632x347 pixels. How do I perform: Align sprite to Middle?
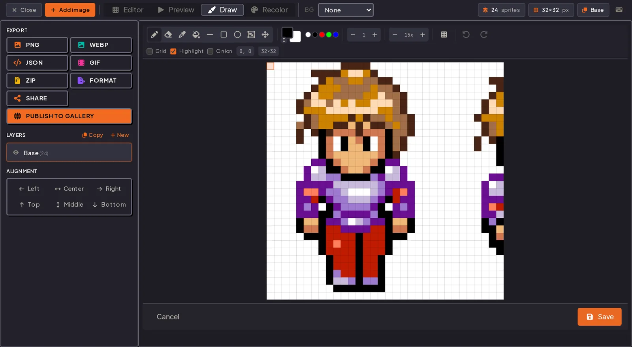point(69,205)
